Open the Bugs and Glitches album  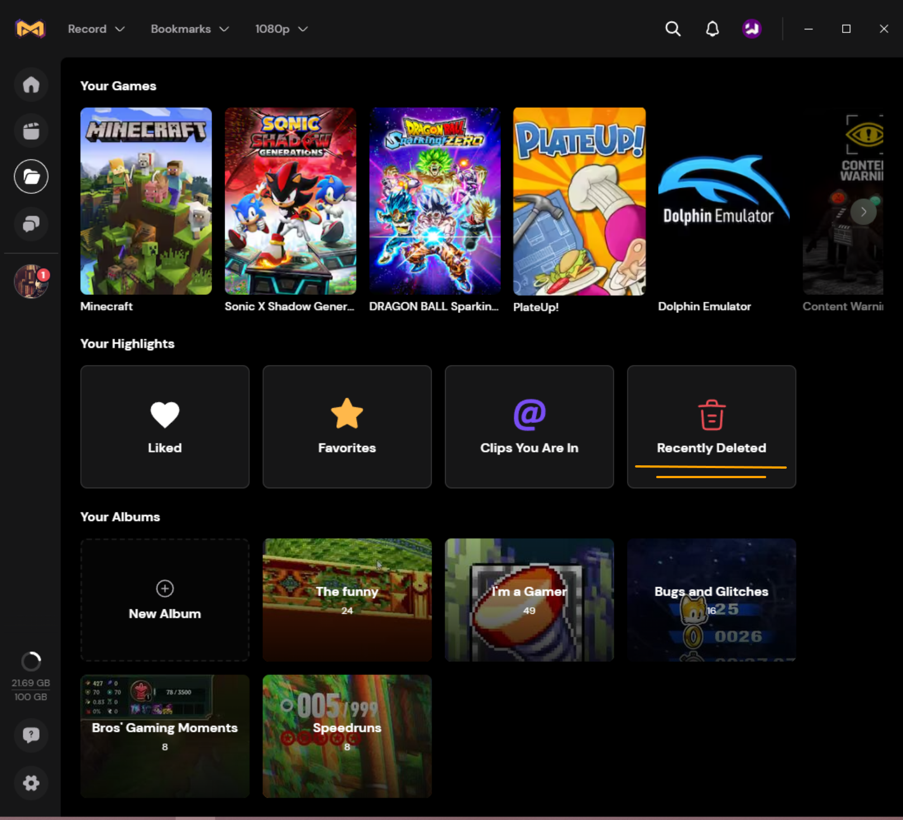(x=711, y=600)
